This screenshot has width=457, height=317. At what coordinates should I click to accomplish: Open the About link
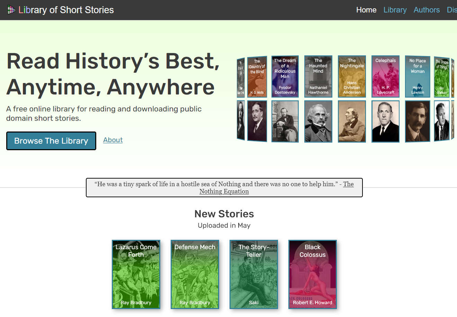tap(113, 140)
